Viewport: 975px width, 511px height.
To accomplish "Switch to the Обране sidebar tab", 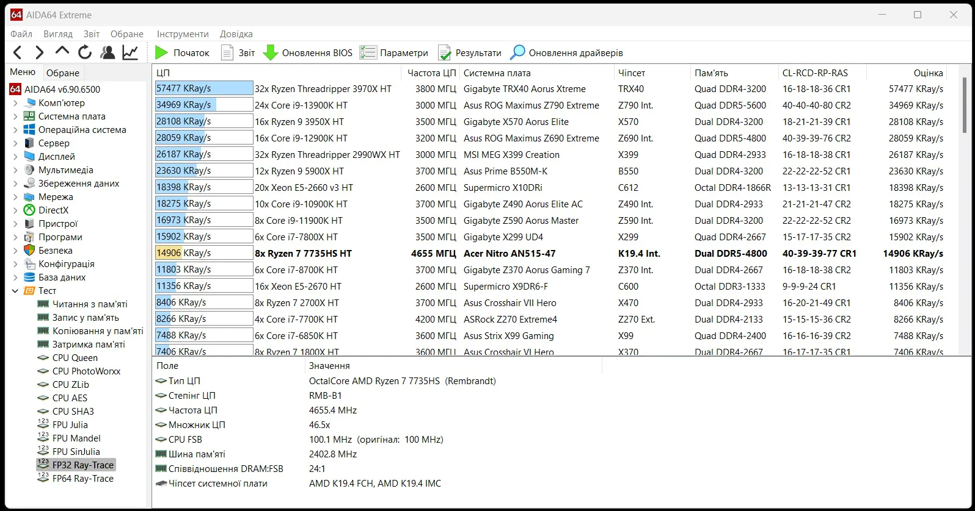I will pyautogui.click(x=63, y=73).
